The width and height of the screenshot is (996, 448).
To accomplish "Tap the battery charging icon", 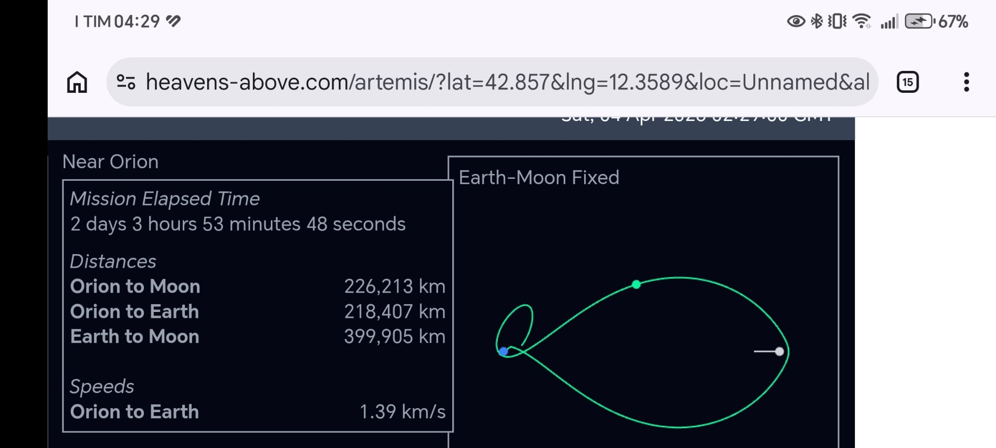I will pyautogui.click(x=918, y=21).
